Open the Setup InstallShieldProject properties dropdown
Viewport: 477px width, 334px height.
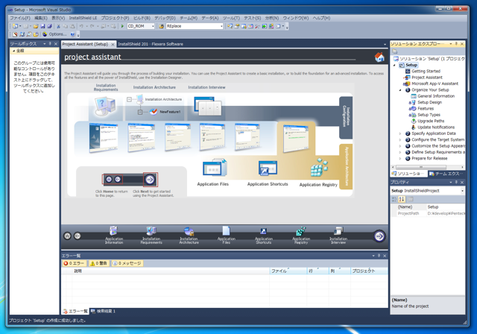tap(462, 191)
